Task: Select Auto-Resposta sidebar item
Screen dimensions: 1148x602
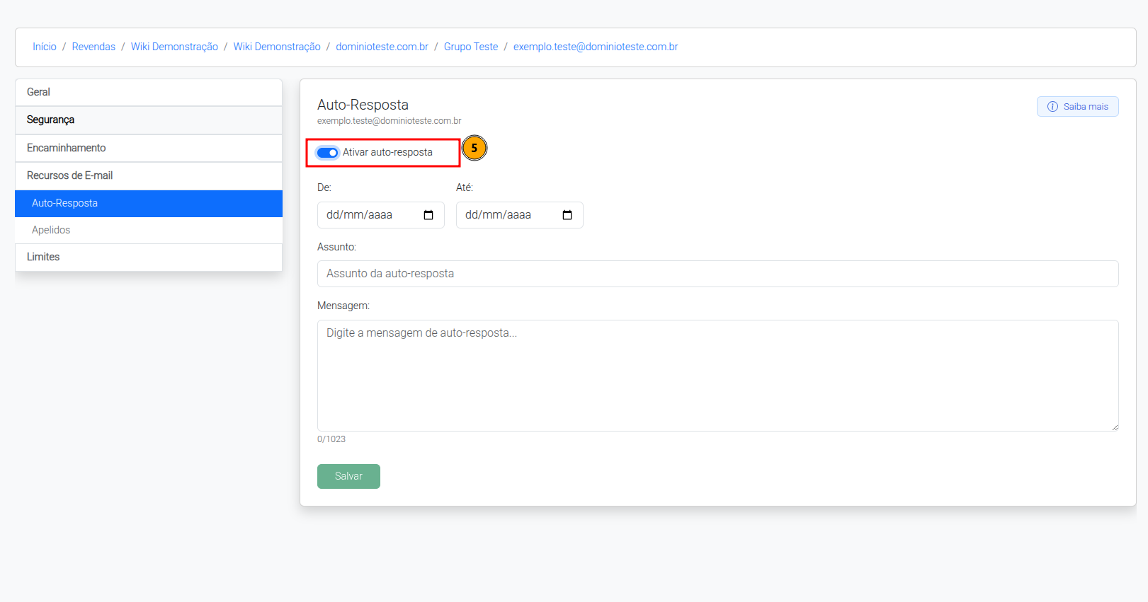Action: (149, 203)
